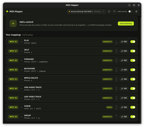Move RIPPLE DELETE mapping down
This screenshot has height=127, width=144.
pos(116,81)
